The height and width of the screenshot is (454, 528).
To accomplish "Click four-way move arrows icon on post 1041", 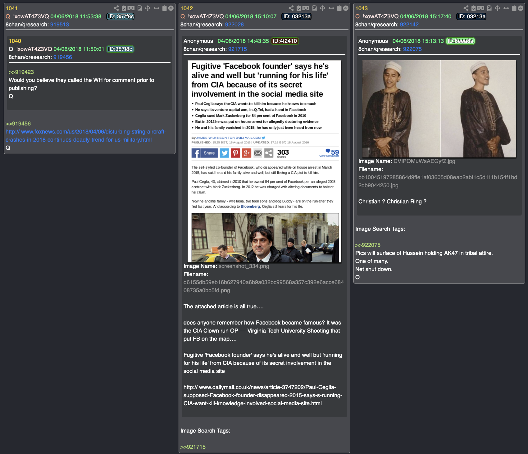I will [x=148, y=8].
